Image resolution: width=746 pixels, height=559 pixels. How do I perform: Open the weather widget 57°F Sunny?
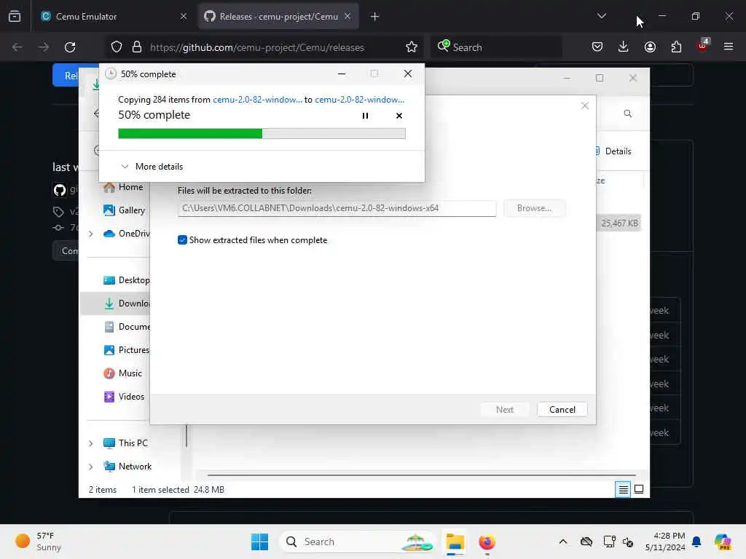tap(39, 542)
